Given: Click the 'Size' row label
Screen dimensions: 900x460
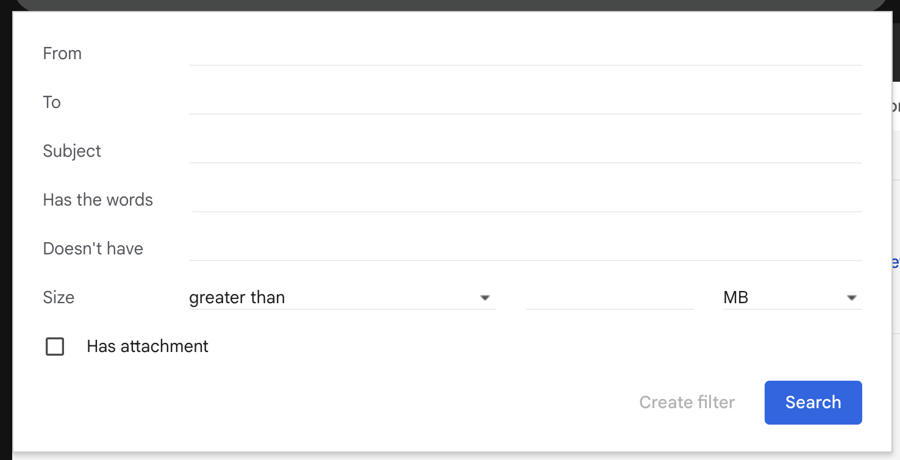Looking at the screenshot, I should (x=59, y=298).
